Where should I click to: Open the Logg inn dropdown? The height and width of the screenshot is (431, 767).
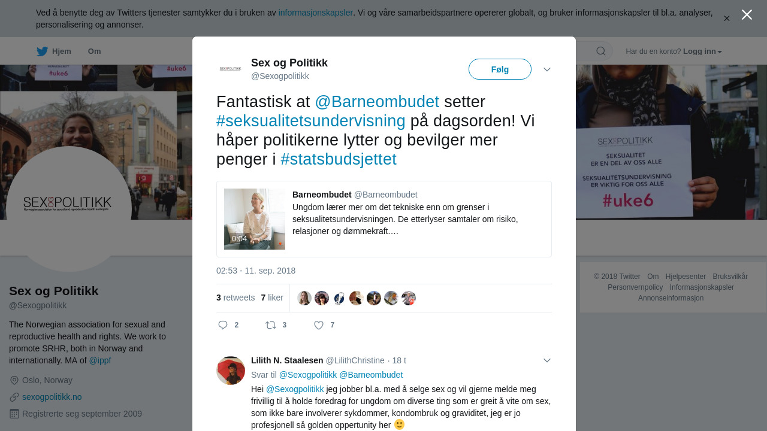pyautogui.click(x=702, y=51)
